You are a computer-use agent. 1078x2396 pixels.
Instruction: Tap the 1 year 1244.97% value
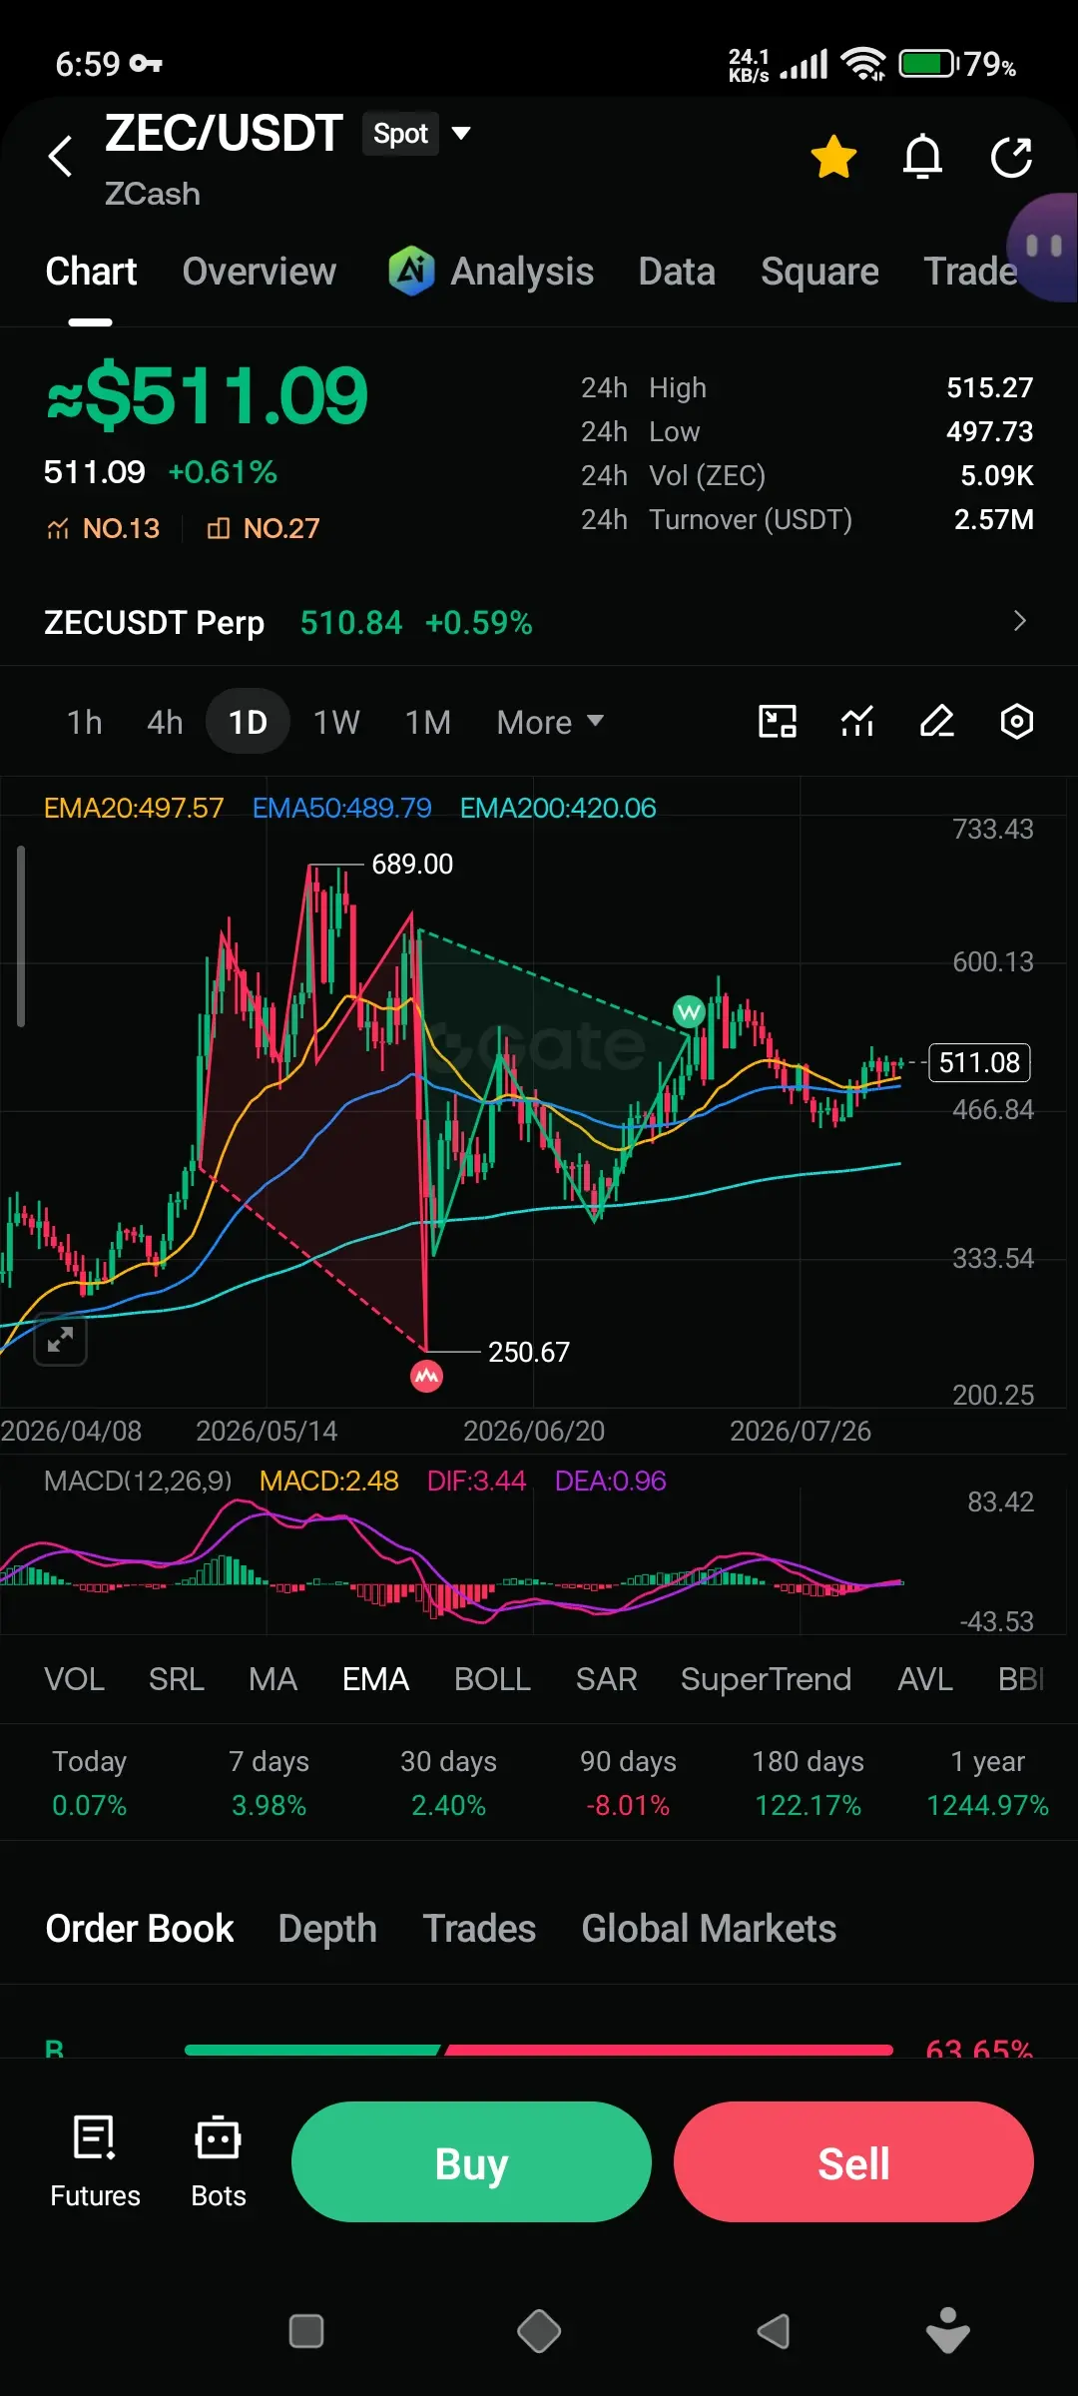coord(987,1805)
